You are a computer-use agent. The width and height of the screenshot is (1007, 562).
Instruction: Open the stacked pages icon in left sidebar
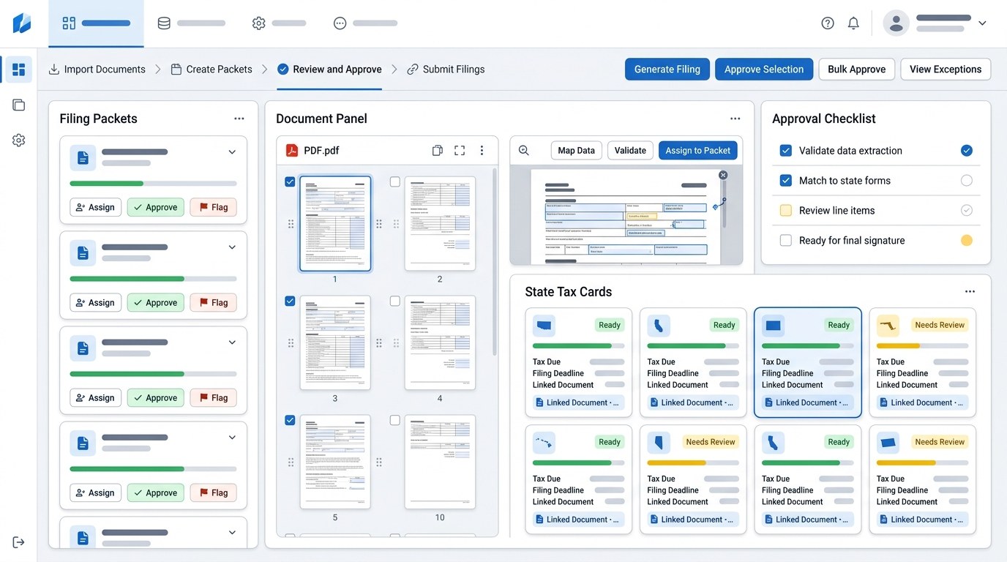[19, 105]
